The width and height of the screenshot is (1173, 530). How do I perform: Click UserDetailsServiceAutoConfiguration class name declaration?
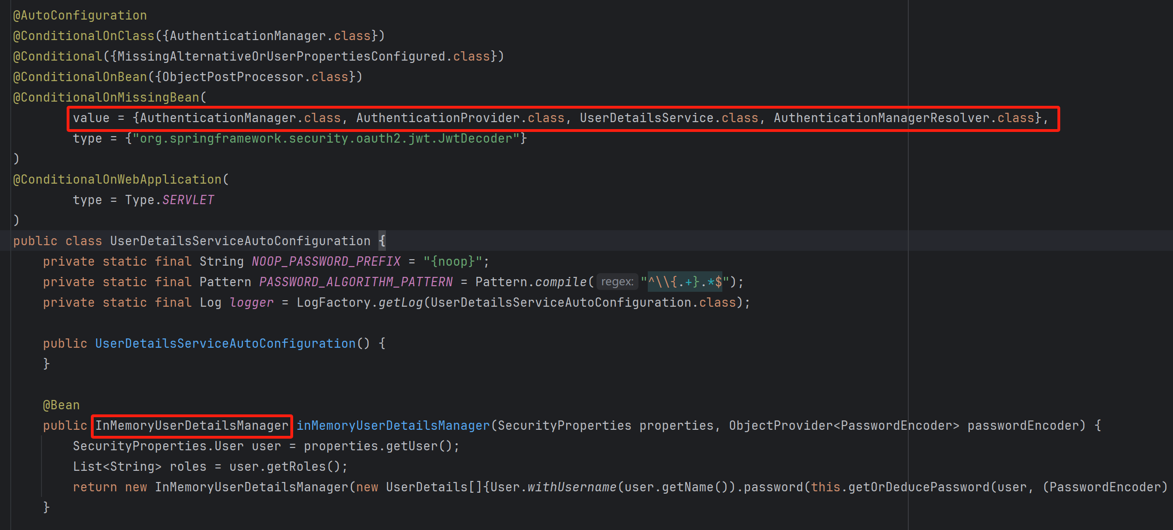pyautogui.click(x=240, y=241)
